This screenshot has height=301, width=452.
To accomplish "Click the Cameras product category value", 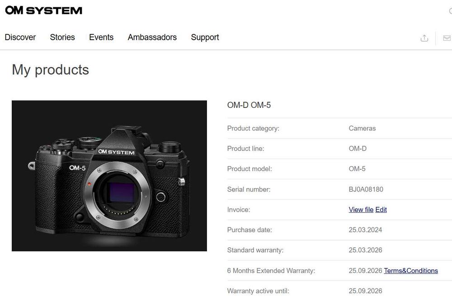I will 362,128.
